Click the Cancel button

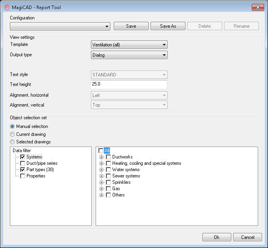[247, 237]
